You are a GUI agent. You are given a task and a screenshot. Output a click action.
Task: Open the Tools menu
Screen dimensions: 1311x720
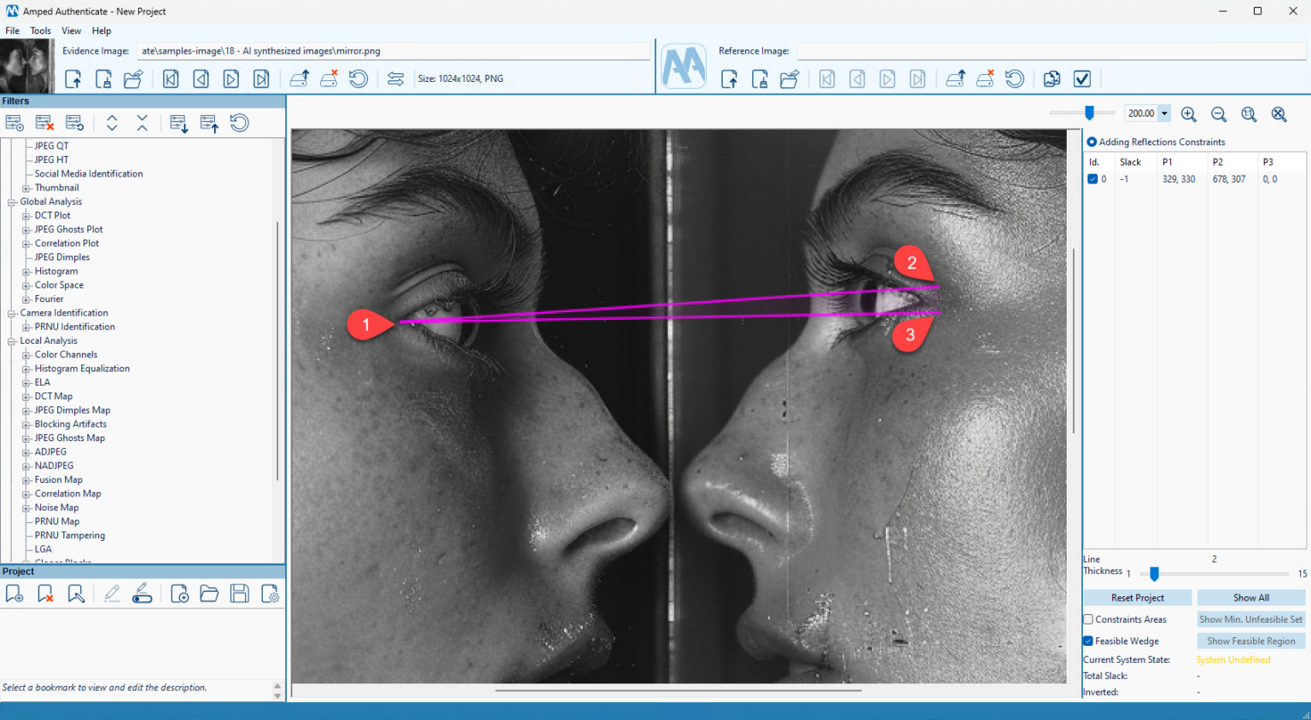click(x=40, y=31)
